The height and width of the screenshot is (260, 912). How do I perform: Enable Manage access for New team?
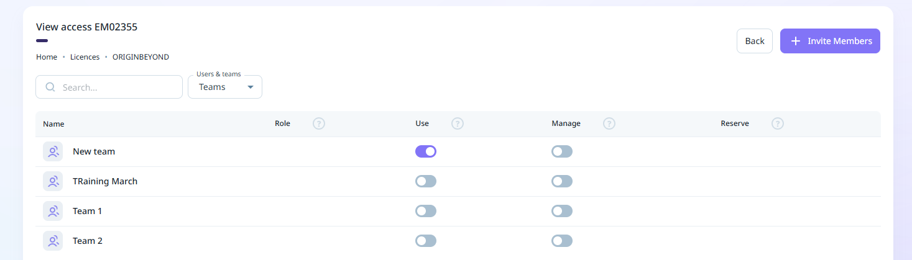(562, 151)
